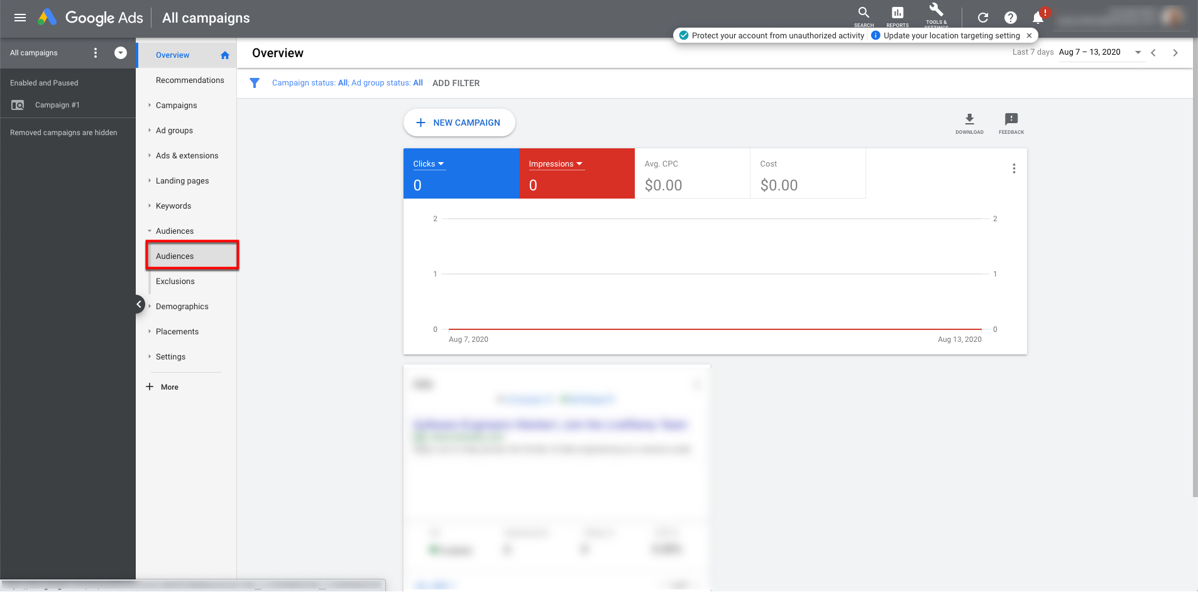Change the Clicks metric dropdown
Screen dimensions: 1198x592
[x=429, y=164]
